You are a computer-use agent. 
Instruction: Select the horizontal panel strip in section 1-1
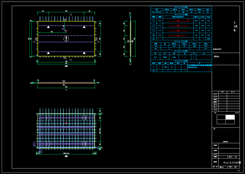coord(66,83)
